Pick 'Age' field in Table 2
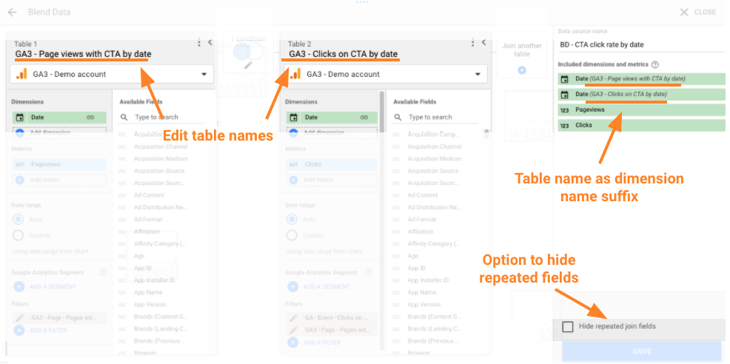 (413, 256)
